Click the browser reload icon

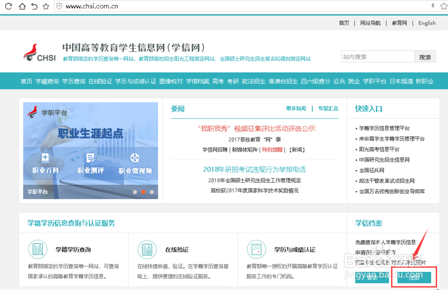tap(8, 6)
